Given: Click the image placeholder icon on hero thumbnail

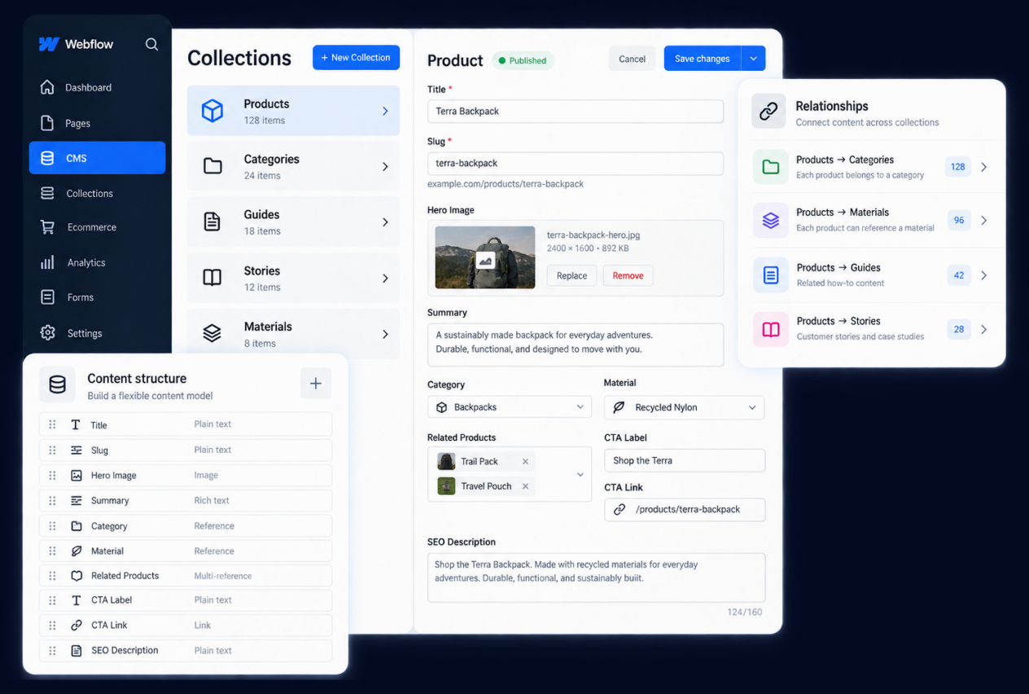Looking at the screenshot, I should click(x=485, y=261).
